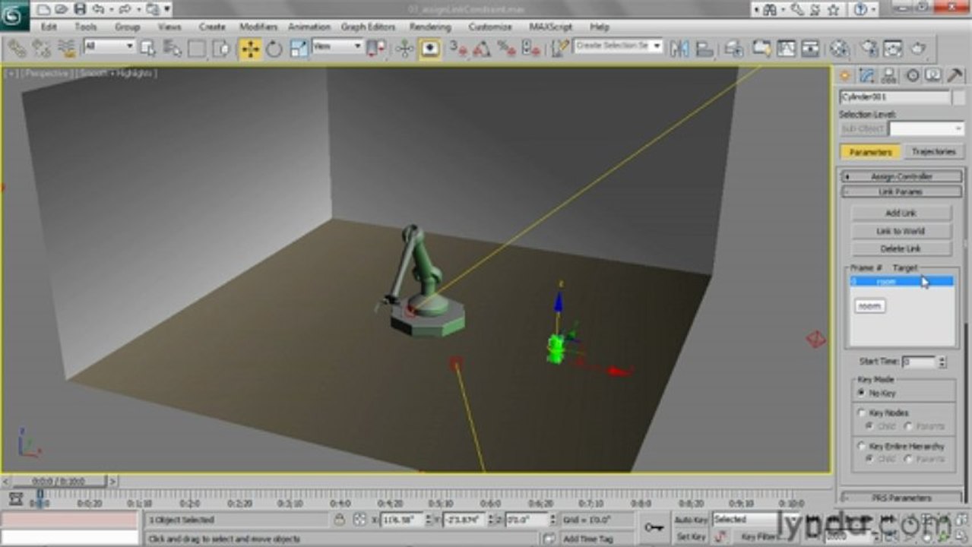Click the Save File floppy disk icon
972x547 pixels.
click(80, 10)
